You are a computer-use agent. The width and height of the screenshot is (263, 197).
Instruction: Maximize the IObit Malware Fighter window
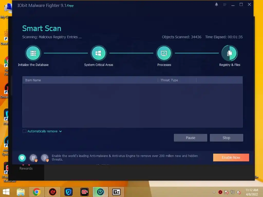coord(241,5)
